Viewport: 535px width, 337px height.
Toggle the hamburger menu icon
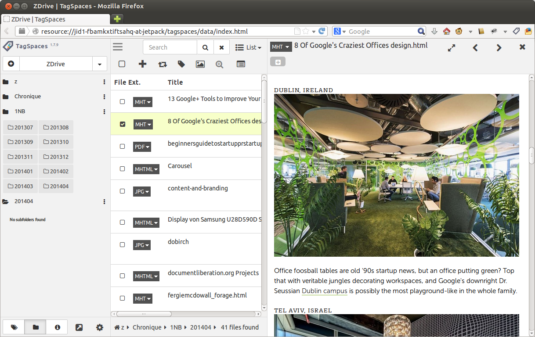click(x=118, y=47)
